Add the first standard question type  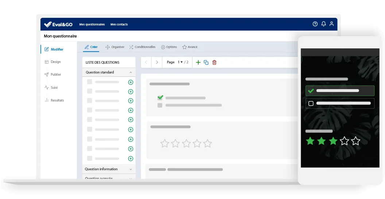(131, 82)
